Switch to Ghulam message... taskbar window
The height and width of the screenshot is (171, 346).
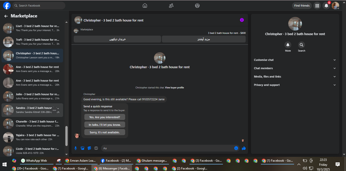point(152,161)
